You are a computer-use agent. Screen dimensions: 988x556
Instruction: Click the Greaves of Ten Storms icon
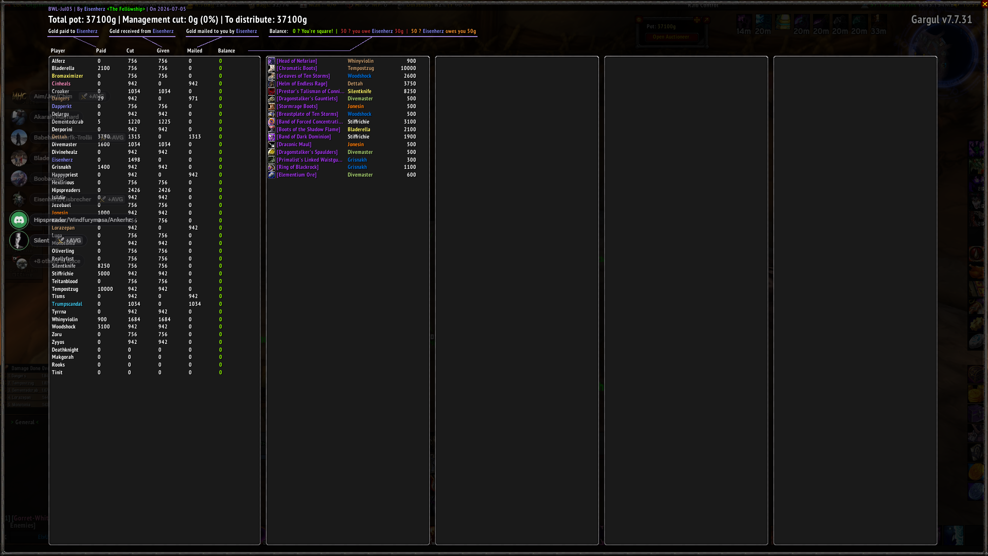coord(271,76)
